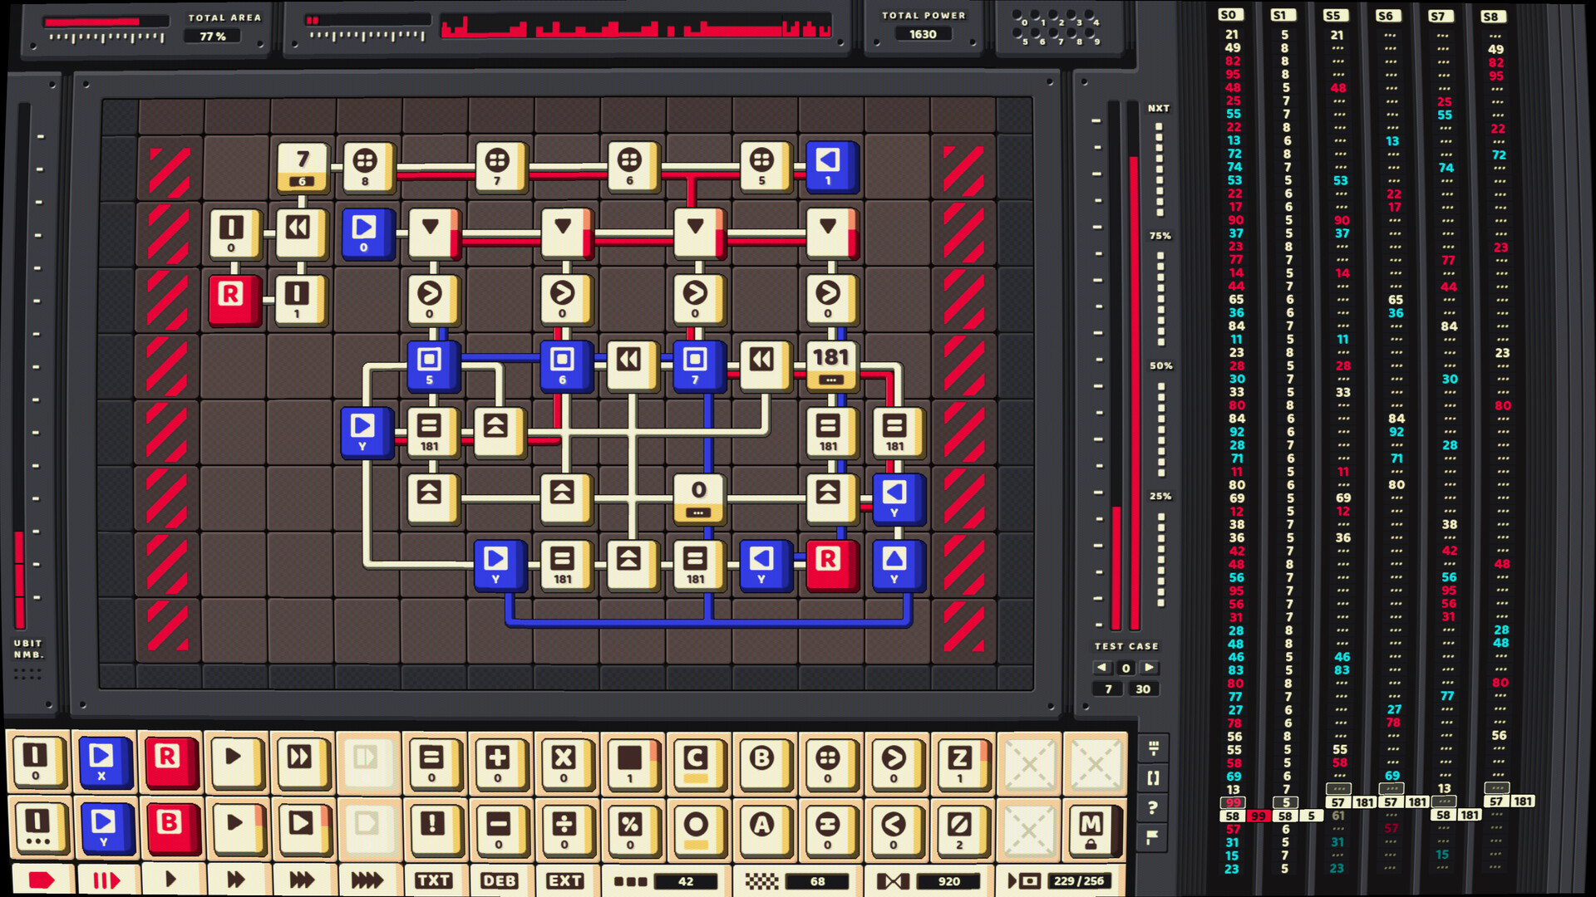Select the S8 signal column header
The height and width of the screenshot is (897, 1596).
point(1494,17)
